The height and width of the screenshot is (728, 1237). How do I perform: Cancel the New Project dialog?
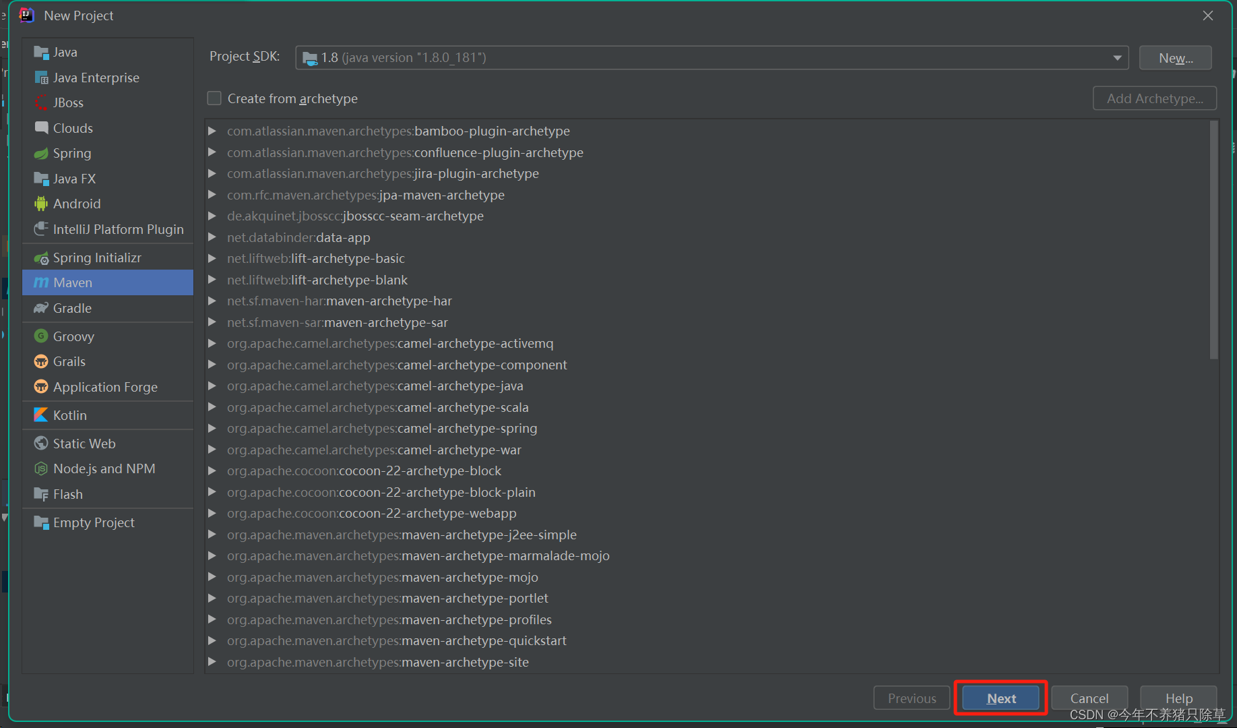(x=1089, y=698)
